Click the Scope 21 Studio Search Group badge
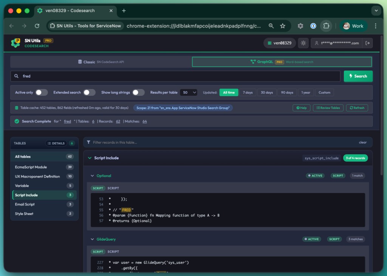Viewport: 387px width, 276px height. pyautogui.click(x=183, y=108)
